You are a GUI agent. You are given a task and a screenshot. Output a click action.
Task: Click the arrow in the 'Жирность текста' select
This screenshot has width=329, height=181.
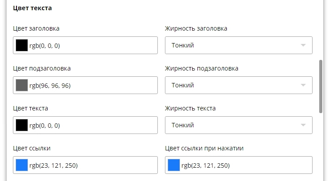(303, 125)
